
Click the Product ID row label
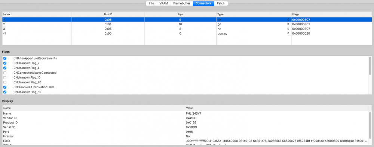(x=10, y=122)
